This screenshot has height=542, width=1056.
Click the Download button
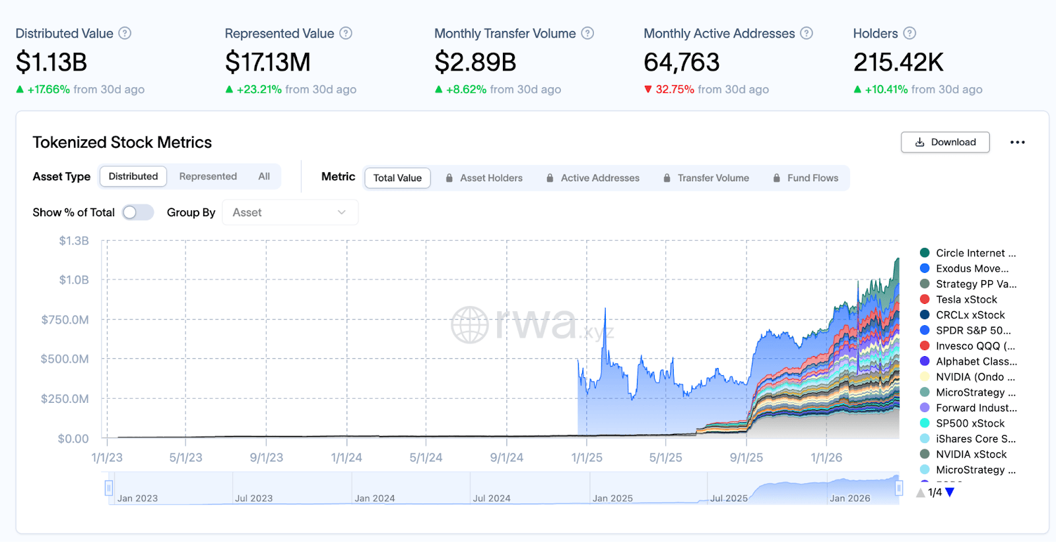945,142
